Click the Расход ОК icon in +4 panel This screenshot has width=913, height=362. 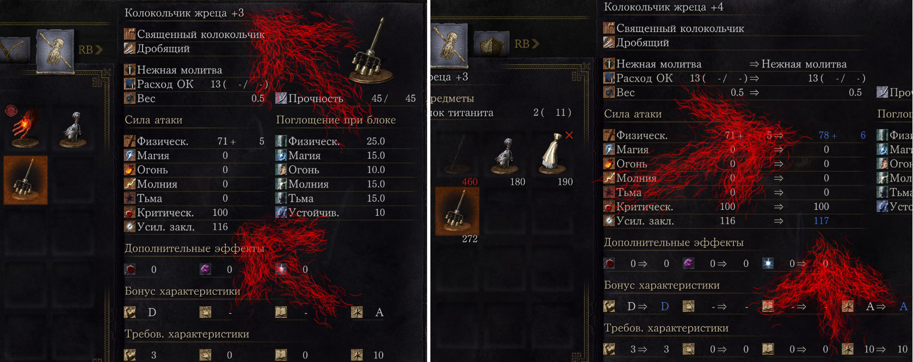click(x=609, y=78)
